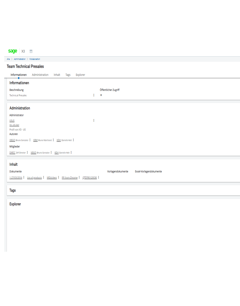Image resolution: width=240 pixels, height=306 pixels.
Task: Switch to the Informationen tab
Action: point(18,74)
